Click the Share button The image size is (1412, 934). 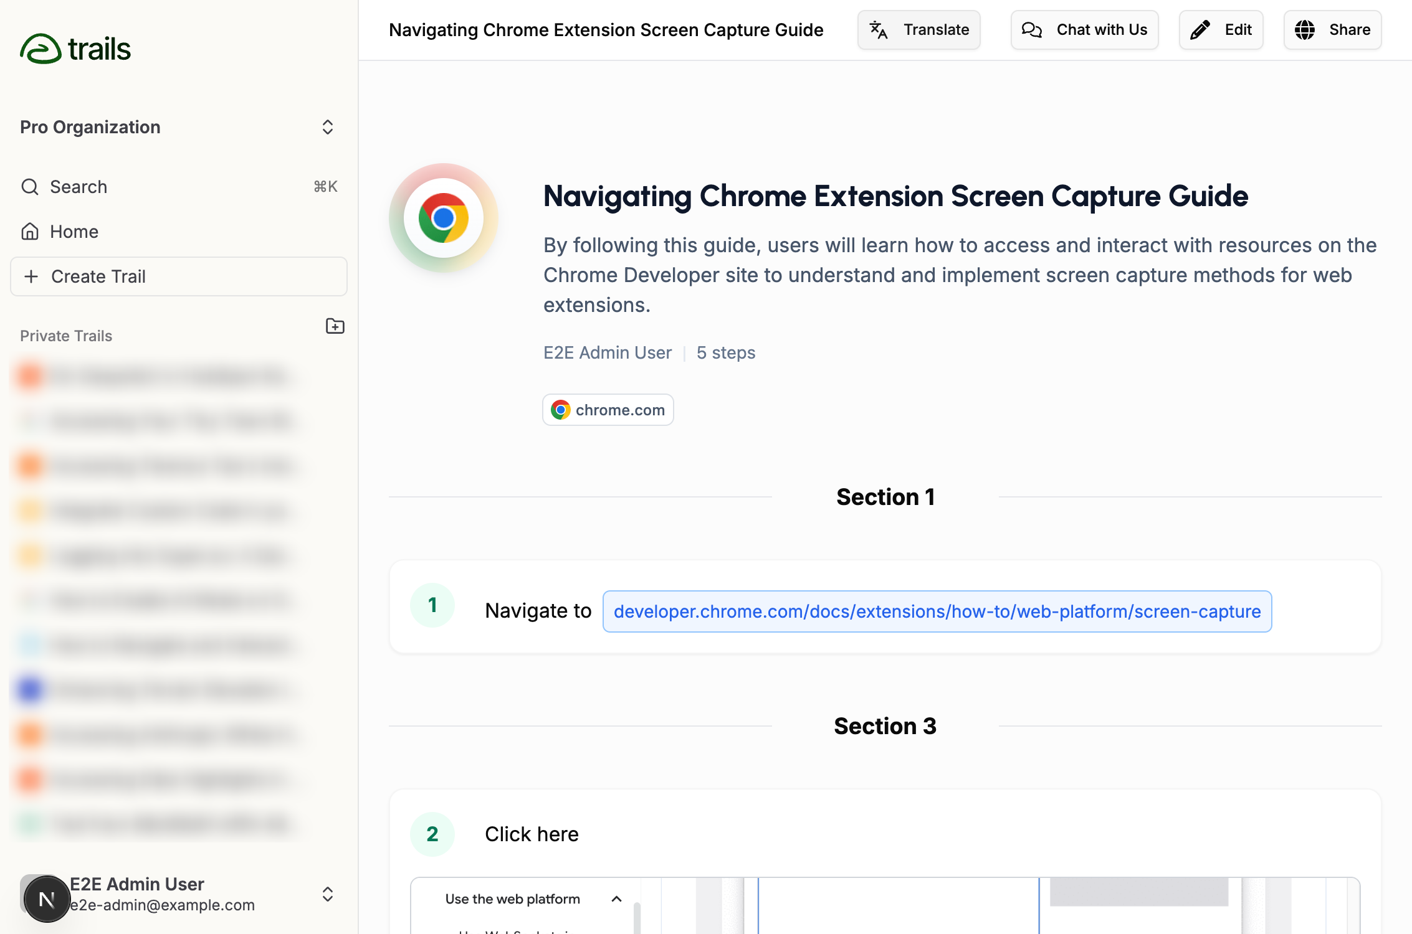click(x=1332, y=30)
